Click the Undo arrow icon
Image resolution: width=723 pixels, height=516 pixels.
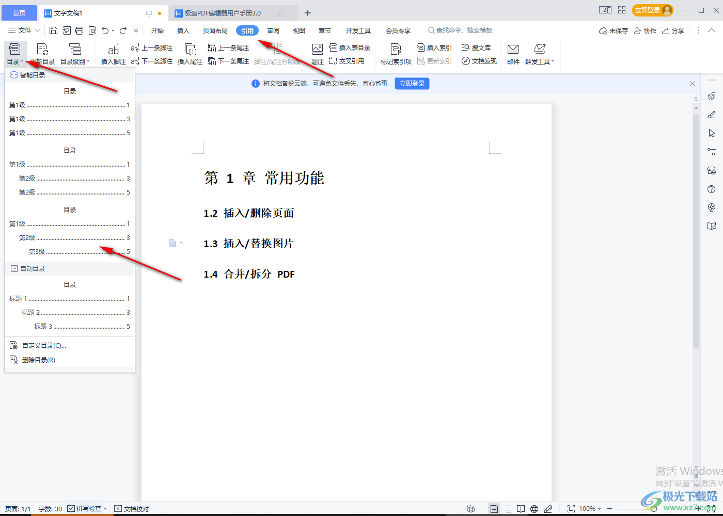point(105,30)
